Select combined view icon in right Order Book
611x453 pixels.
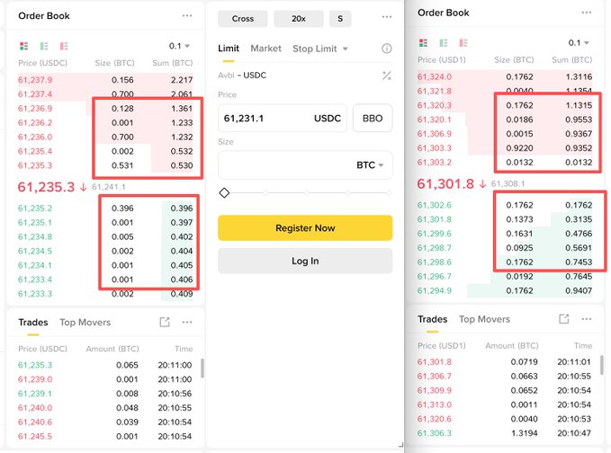[423, 43]
